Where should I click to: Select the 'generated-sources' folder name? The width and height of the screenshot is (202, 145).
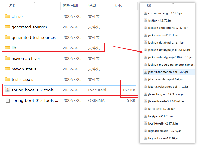click(x=29, y=27)
